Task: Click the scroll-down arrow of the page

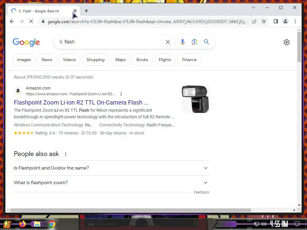Action: (299, 205)
